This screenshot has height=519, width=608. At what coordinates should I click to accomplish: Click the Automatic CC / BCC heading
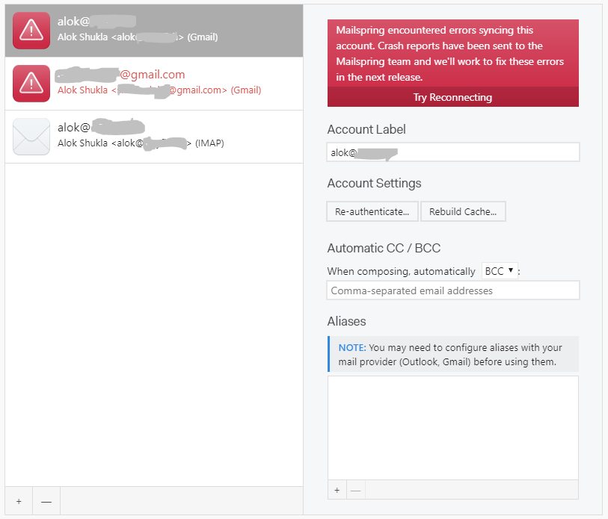[x=384, y=248]
